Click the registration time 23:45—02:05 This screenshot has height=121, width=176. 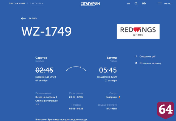[x=76, y=97]
